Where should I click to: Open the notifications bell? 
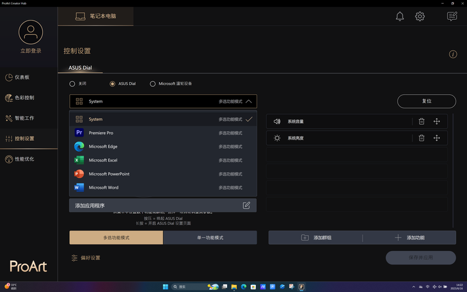tap(400, 16)
